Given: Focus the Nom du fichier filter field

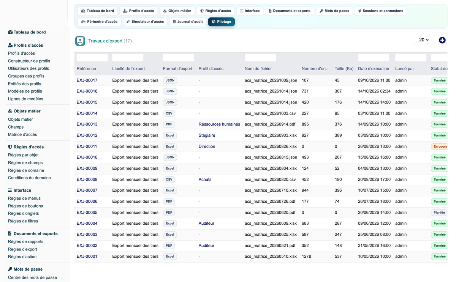Looking at the screenshot, I should [x=260, y=58].
